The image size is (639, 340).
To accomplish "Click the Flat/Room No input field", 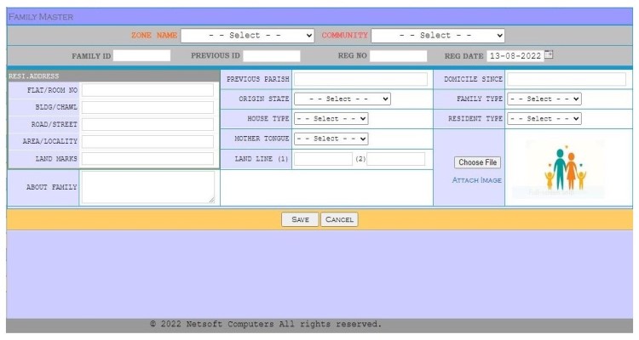I will [148, 90].
